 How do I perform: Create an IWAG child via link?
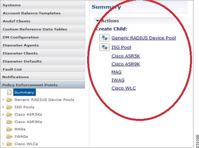pyautogui.click(x=118, y=80)
